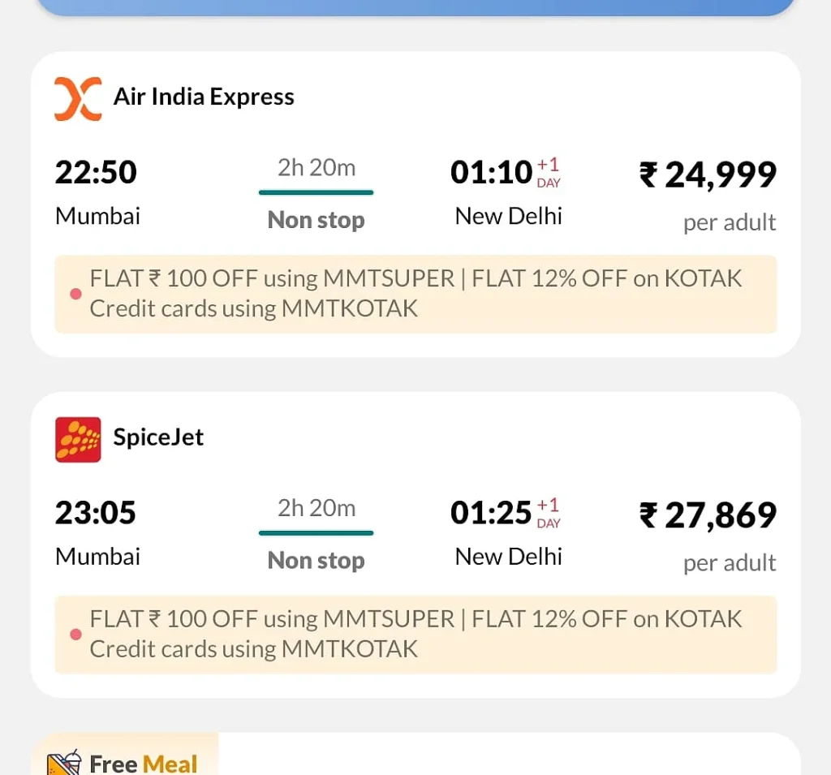Click the red dot on Air India Express offer
The image size is (831, 775).
[75, 294]
